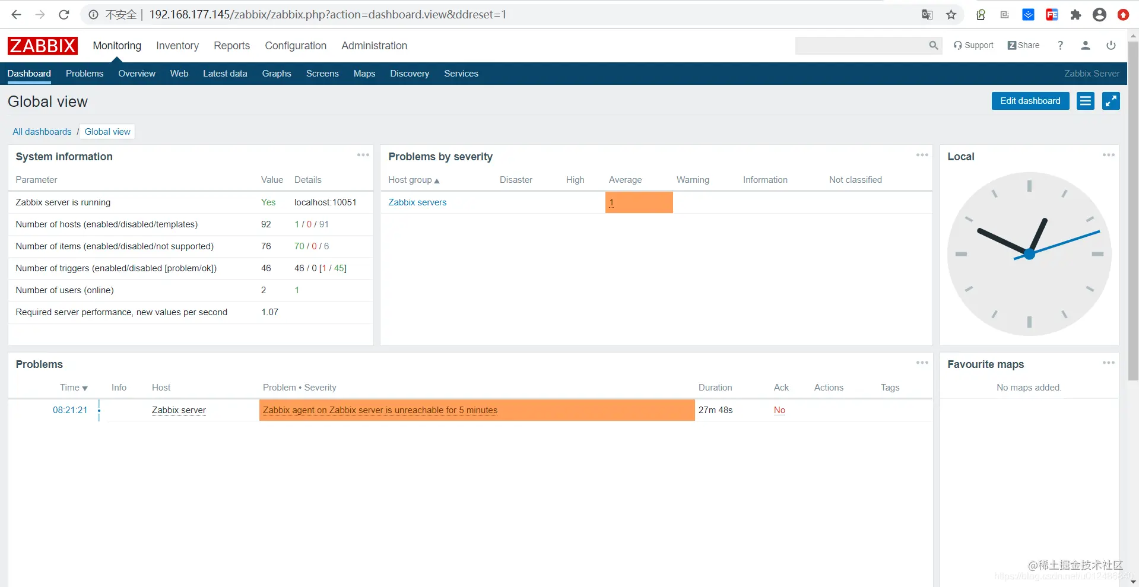Reload the browser page
Screen dimensions: 1139x587
click(64, 15)
